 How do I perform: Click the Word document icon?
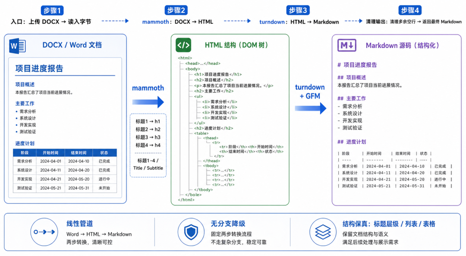click(x=18, y=46)
